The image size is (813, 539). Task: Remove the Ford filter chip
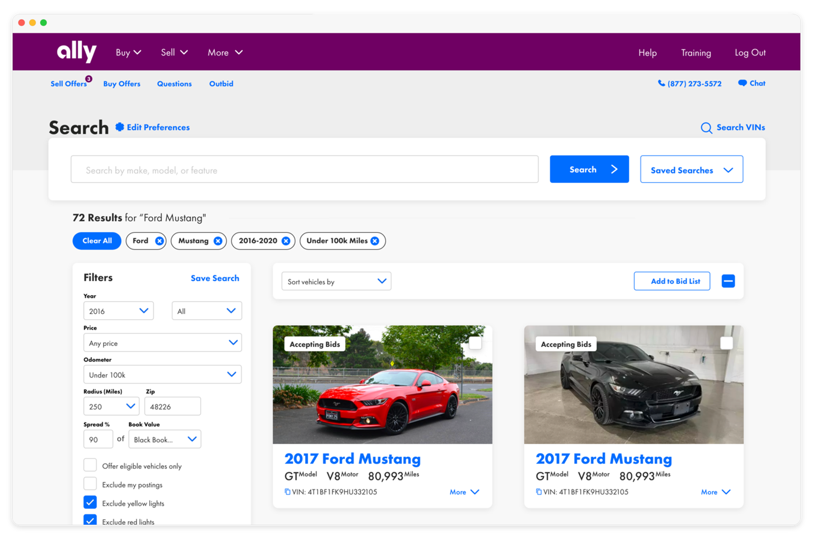pyautogui.click(x=159, y=241)
